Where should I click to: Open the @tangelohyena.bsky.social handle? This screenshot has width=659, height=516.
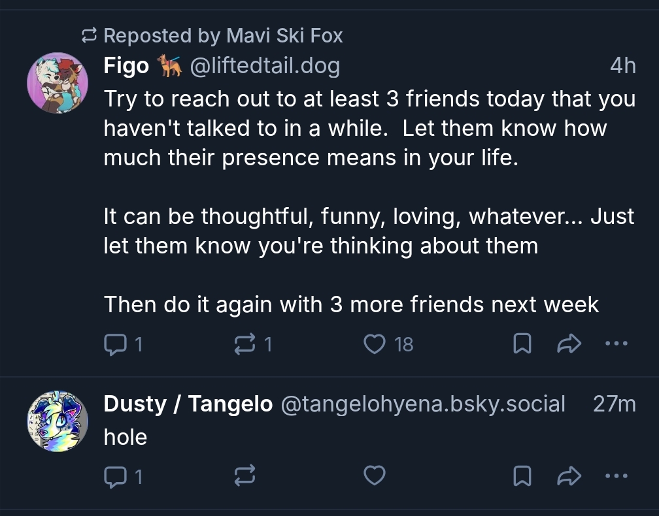coord(422,404)
